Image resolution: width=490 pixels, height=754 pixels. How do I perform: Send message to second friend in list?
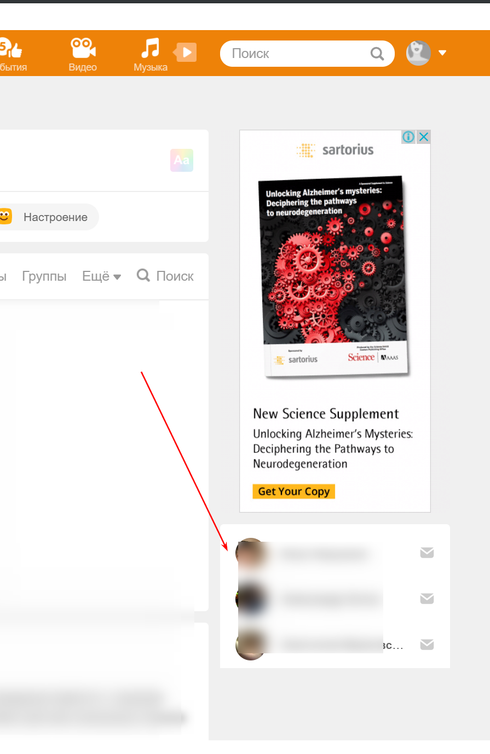(427, 599)
